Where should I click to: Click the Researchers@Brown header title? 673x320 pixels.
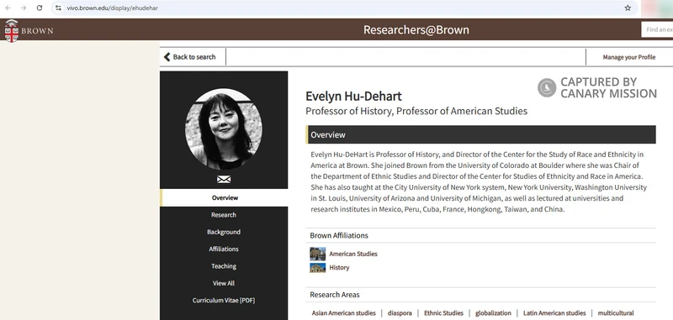coord(416,30)
